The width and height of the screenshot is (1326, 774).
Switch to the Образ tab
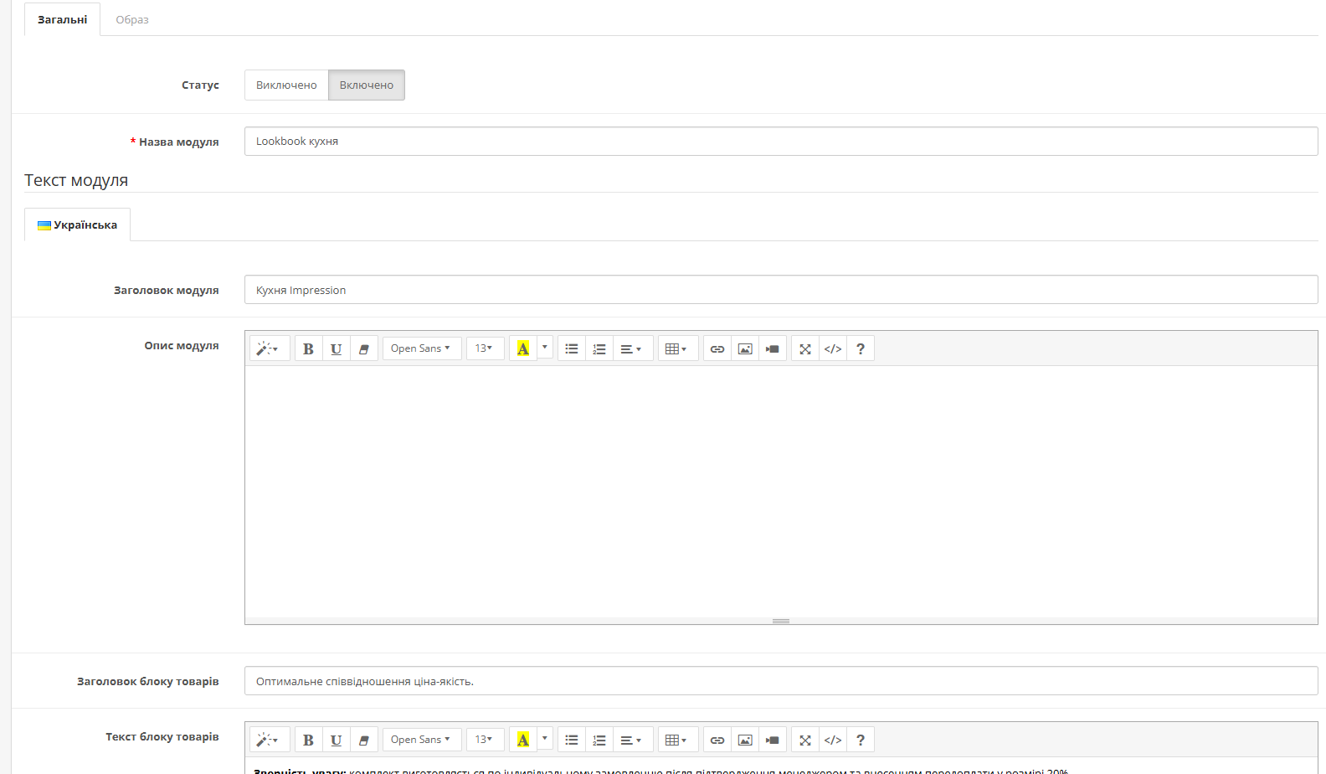[x=132, y=19]
